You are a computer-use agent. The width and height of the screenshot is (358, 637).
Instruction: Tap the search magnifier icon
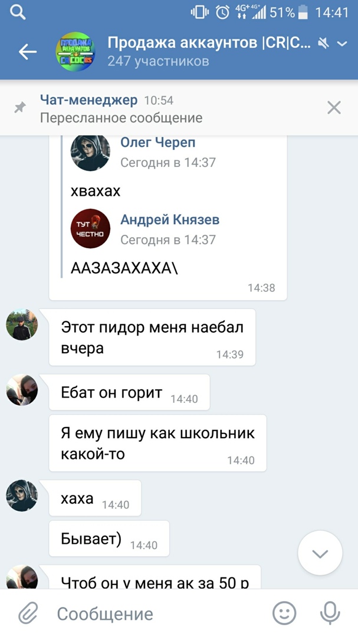point(18,12)
